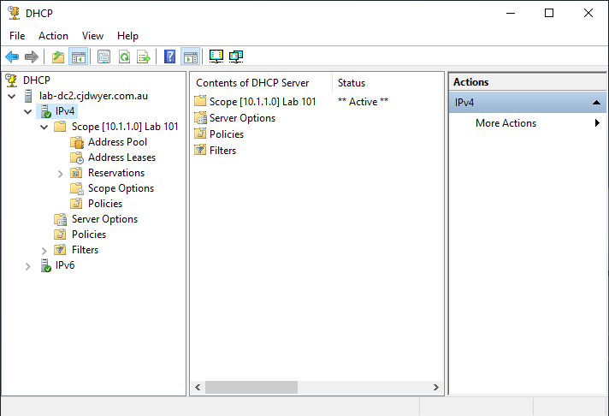Screen dimensions: 609x416
Task: Click More Actions in Actions pane
Action: (x=506, y=123)
